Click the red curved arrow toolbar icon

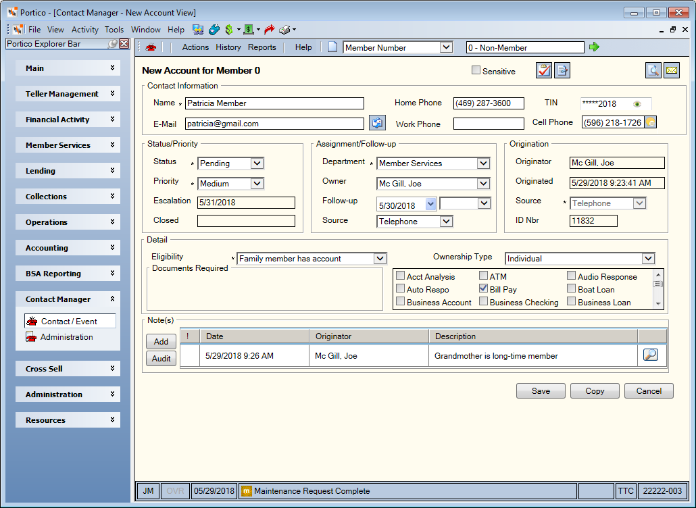269,30
